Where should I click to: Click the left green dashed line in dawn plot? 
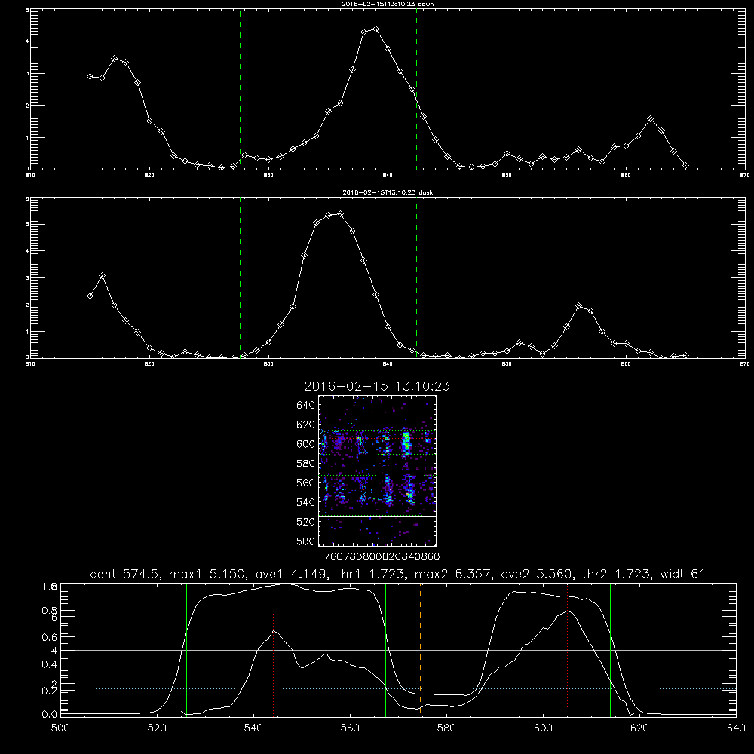tap(240, 89)
